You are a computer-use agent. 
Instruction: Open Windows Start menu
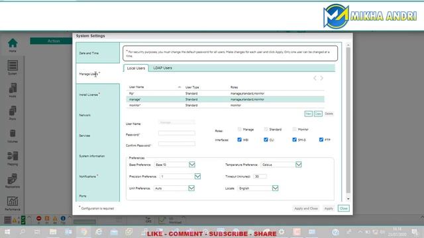(x=7, y=232)
